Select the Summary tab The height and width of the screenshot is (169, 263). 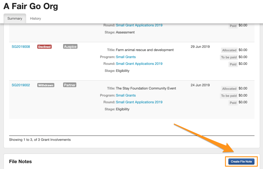click(15, 18)
